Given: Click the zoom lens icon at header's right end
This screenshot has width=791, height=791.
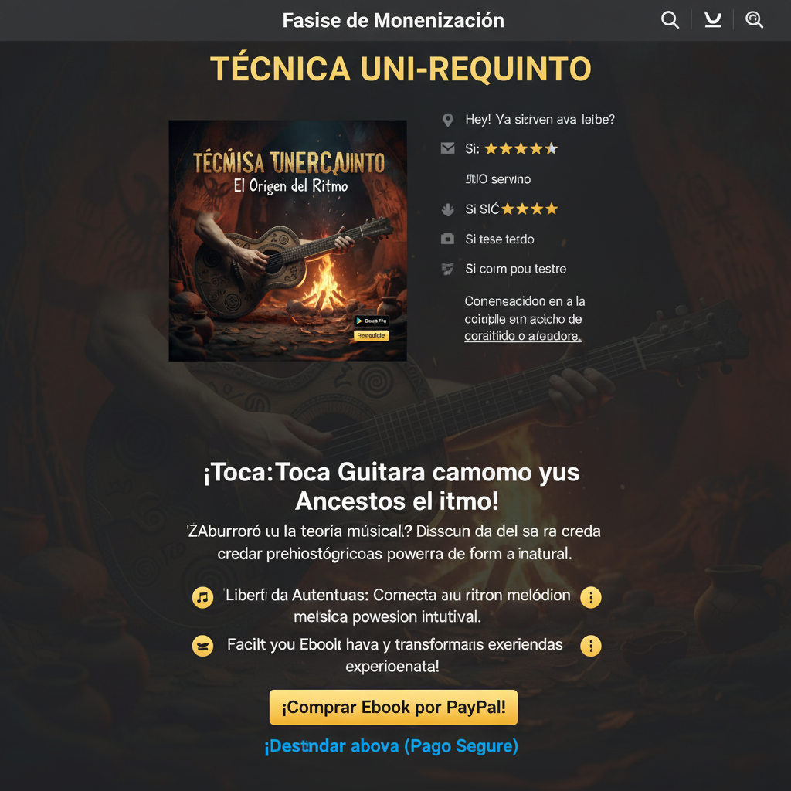Looking at the screenshot, I should 754,20.
